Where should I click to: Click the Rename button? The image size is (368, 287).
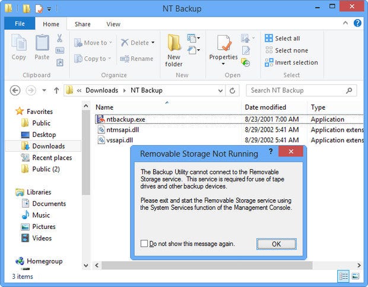click(137, 59)
